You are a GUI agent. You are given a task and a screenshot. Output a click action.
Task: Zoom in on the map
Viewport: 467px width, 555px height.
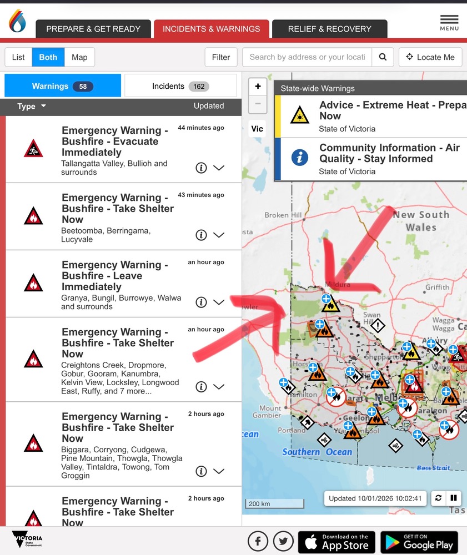tap(258, 87)
